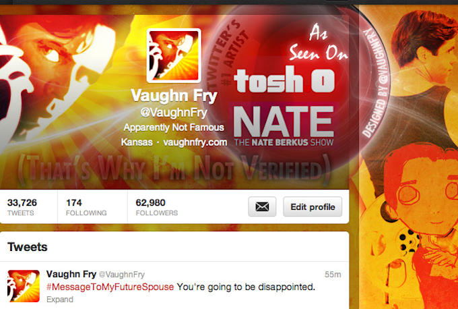Open the profile avatar picture in header
This screenshot has height=309, width=458.
pyautogui.click(x=174, y=55)
